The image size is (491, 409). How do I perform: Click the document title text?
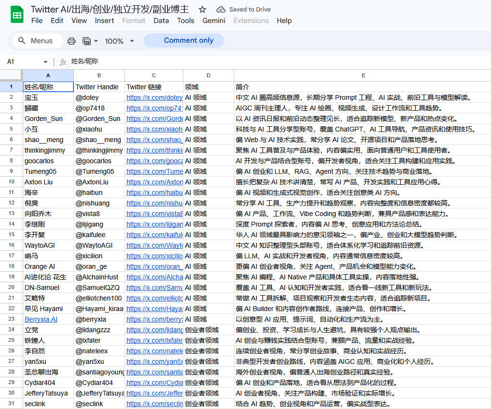[110, 10]
